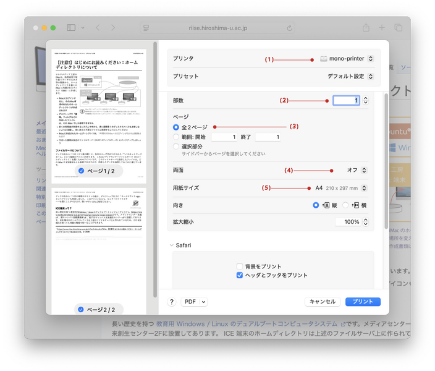Collapse the Safari section disclosure arrow
Image resolution: width=435 pixels, height=371 pixels.
(171, 245)
